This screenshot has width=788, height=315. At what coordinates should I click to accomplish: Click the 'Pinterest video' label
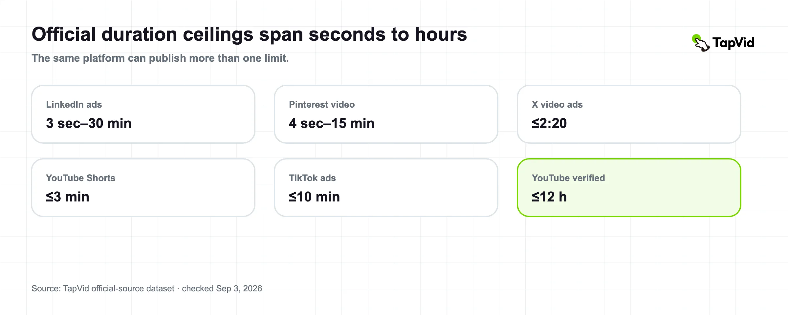322,104
